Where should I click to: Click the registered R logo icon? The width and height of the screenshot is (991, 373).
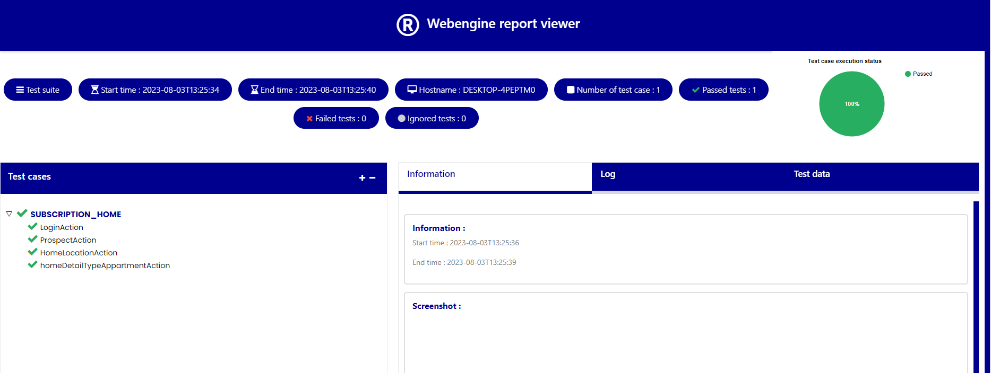[408, 24]
